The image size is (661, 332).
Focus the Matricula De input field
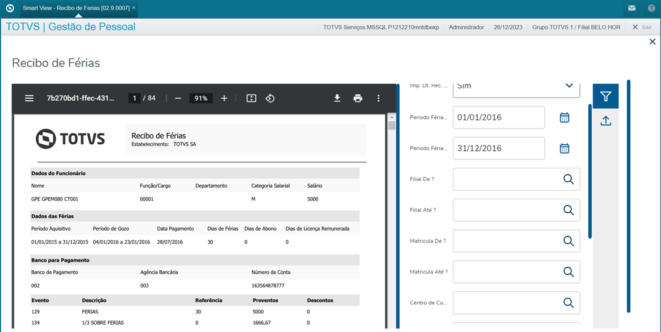tap(516, 241)
